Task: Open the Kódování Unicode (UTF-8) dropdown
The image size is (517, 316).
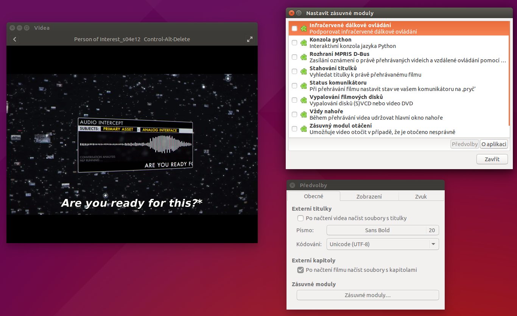Action: pos(383,244)
